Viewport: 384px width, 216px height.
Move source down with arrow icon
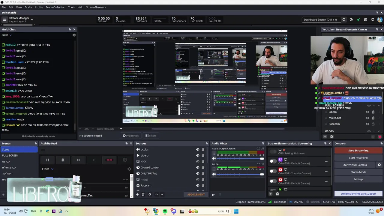(162, 194)
